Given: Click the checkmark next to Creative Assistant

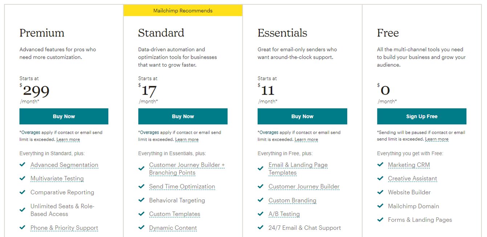Looking at the screenshot, I should tap(380, 179).
